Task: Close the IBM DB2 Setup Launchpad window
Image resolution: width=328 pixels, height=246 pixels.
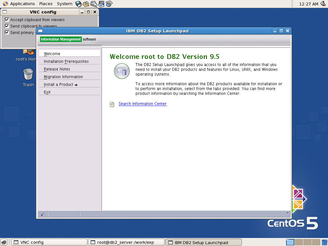Action: point(288,31)
